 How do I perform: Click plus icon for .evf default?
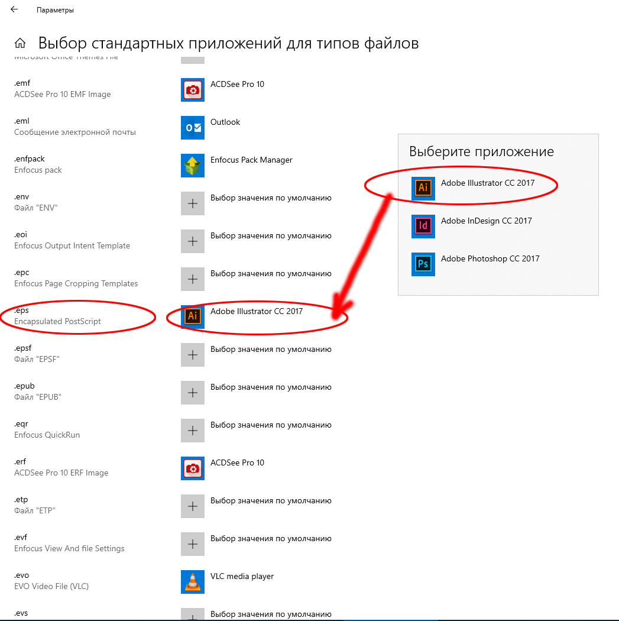[x=193, y=544]
